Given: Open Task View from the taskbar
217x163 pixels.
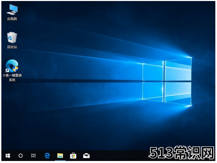Looking at the screenshot, I should (x=33, y=155).
